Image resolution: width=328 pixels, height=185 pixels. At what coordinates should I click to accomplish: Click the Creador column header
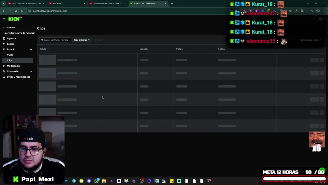coord(144,49)
